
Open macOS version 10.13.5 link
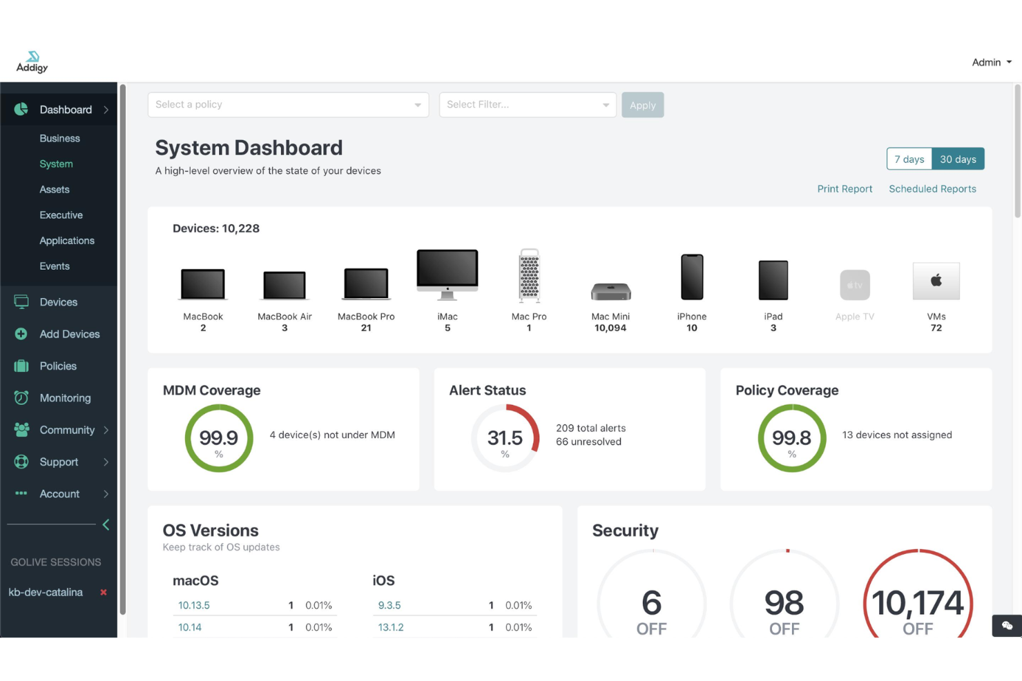[x=194, y=605]
